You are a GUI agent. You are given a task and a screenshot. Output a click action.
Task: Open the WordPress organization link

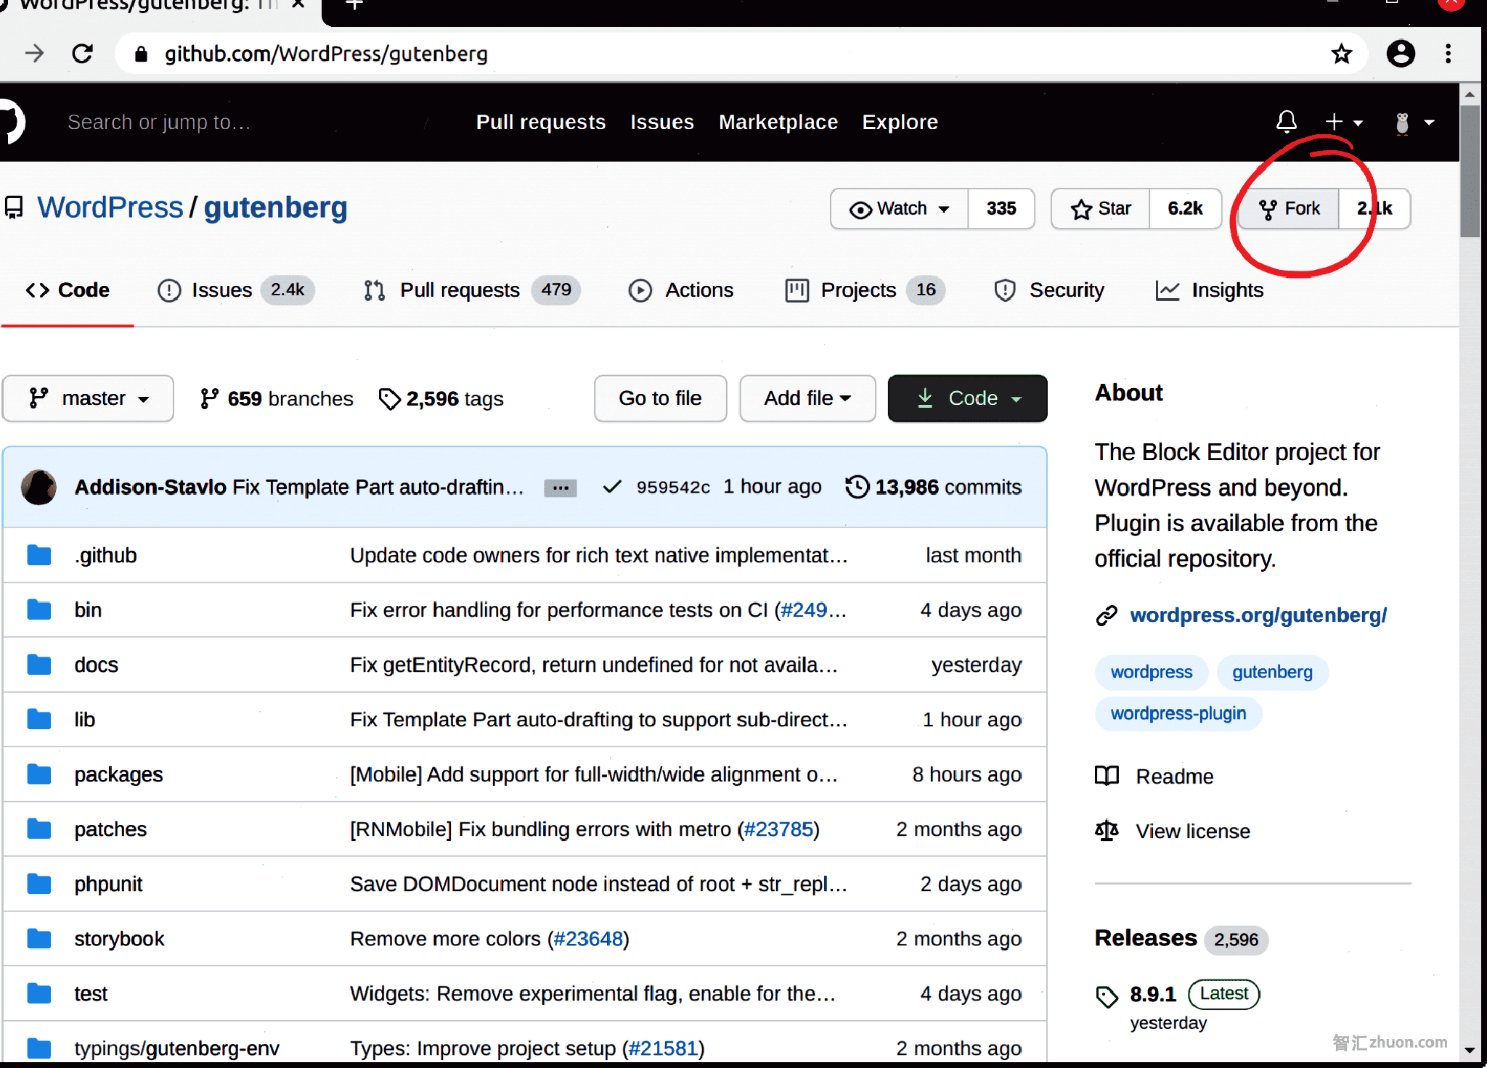point(110,208)
